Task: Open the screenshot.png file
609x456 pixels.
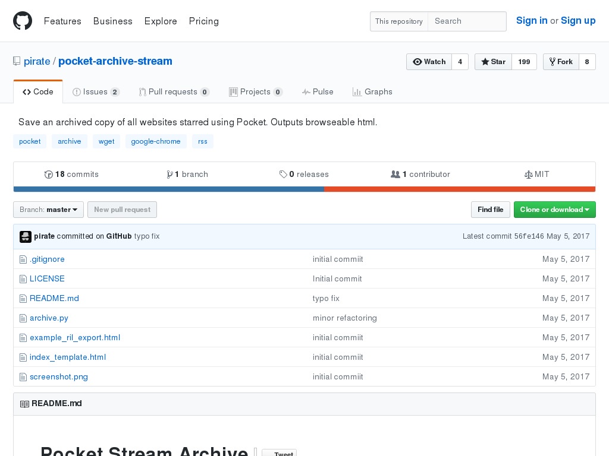Action: tap(59, 377)
